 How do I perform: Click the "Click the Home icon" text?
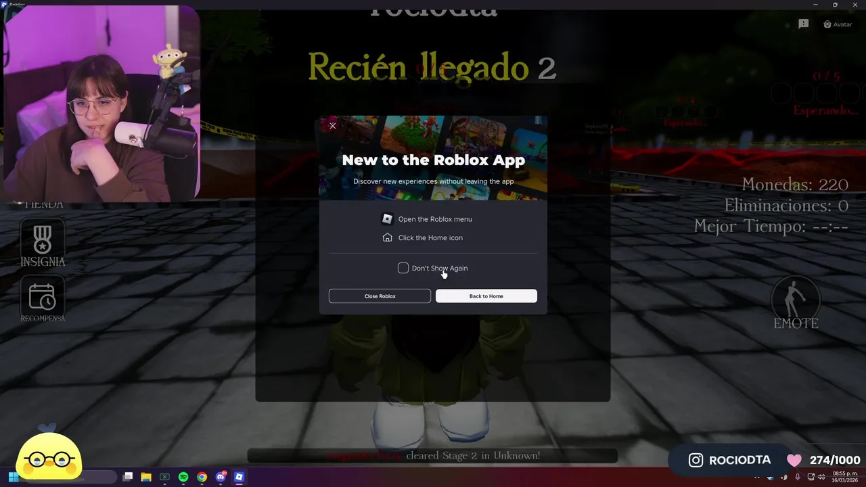click(430, 238)
